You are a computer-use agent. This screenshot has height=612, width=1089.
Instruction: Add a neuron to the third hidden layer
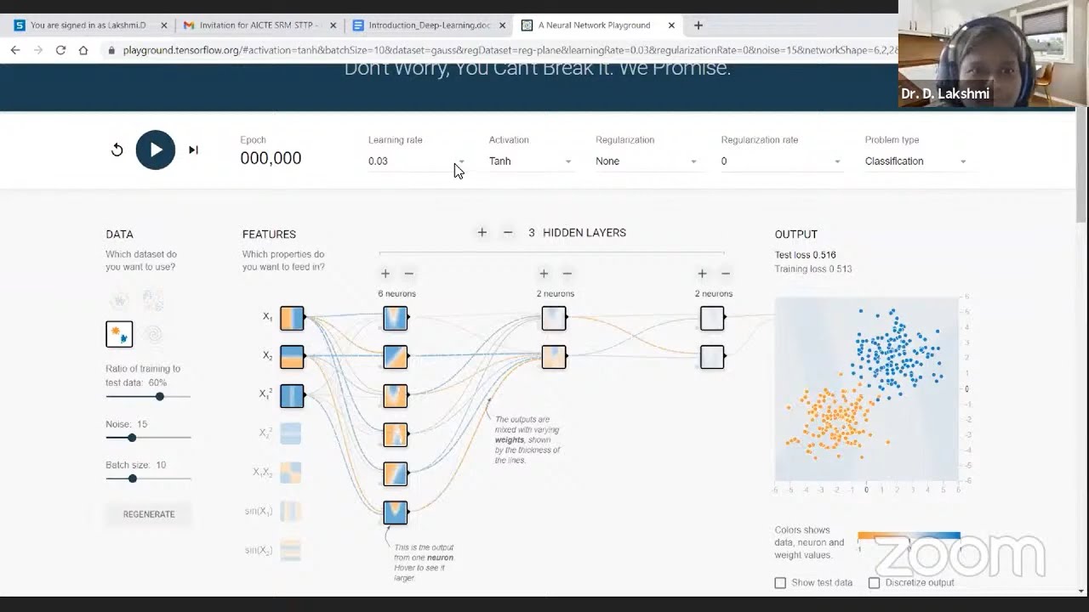[x=702, y=274]
